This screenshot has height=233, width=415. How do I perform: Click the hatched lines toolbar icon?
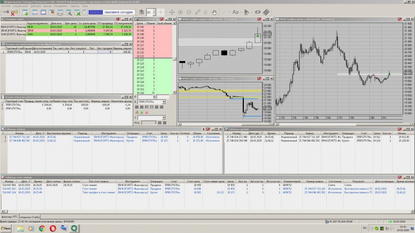click(266, 12)
